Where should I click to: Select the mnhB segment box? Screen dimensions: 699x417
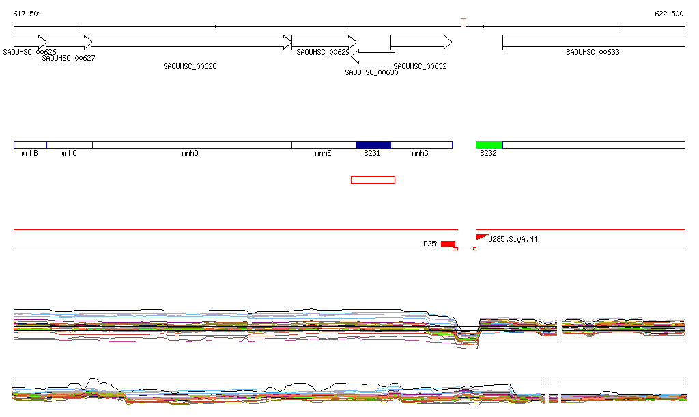point(30,145)
